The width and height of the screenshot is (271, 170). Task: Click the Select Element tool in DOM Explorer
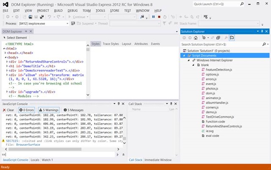tap(15, 38)
